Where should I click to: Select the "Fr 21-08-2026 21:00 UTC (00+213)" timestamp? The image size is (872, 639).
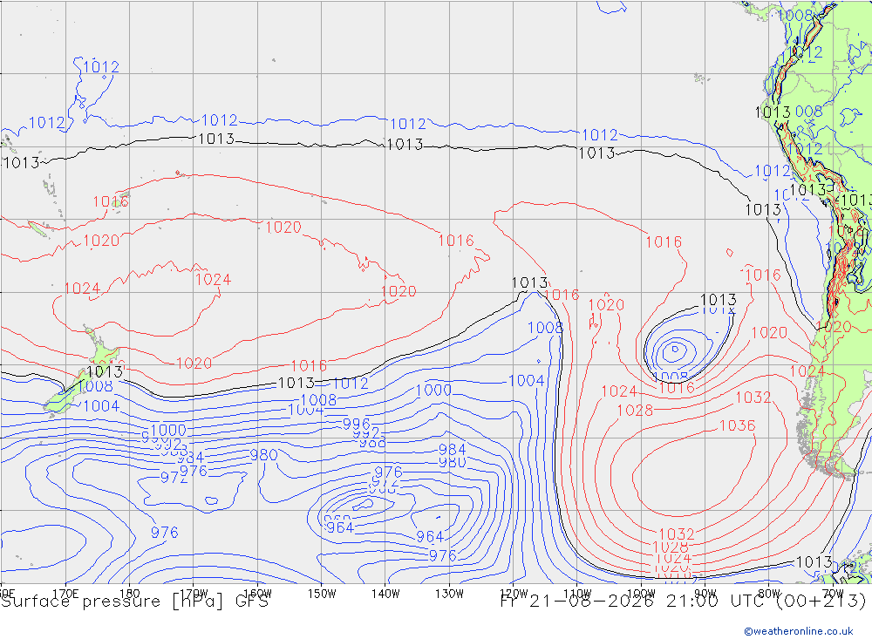(x=684, y=602)
